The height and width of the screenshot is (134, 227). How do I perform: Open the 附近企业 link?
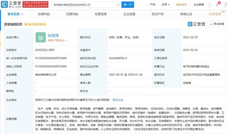point(118,100)
